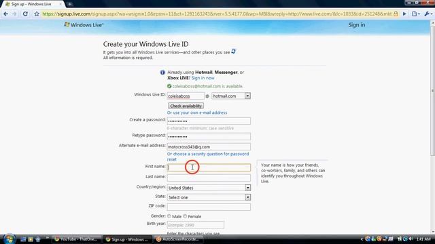Click the Last name input field
The height and width of the screenshot is (244, 435).
209,178
